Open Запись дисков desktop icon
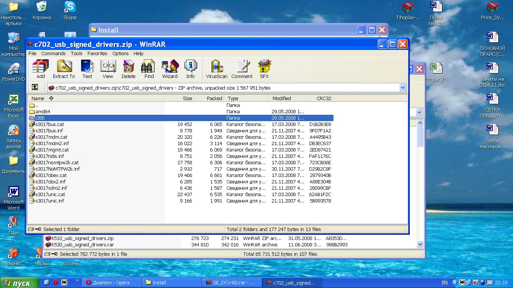Screen dimensions: 513x288 coord(14,136)
